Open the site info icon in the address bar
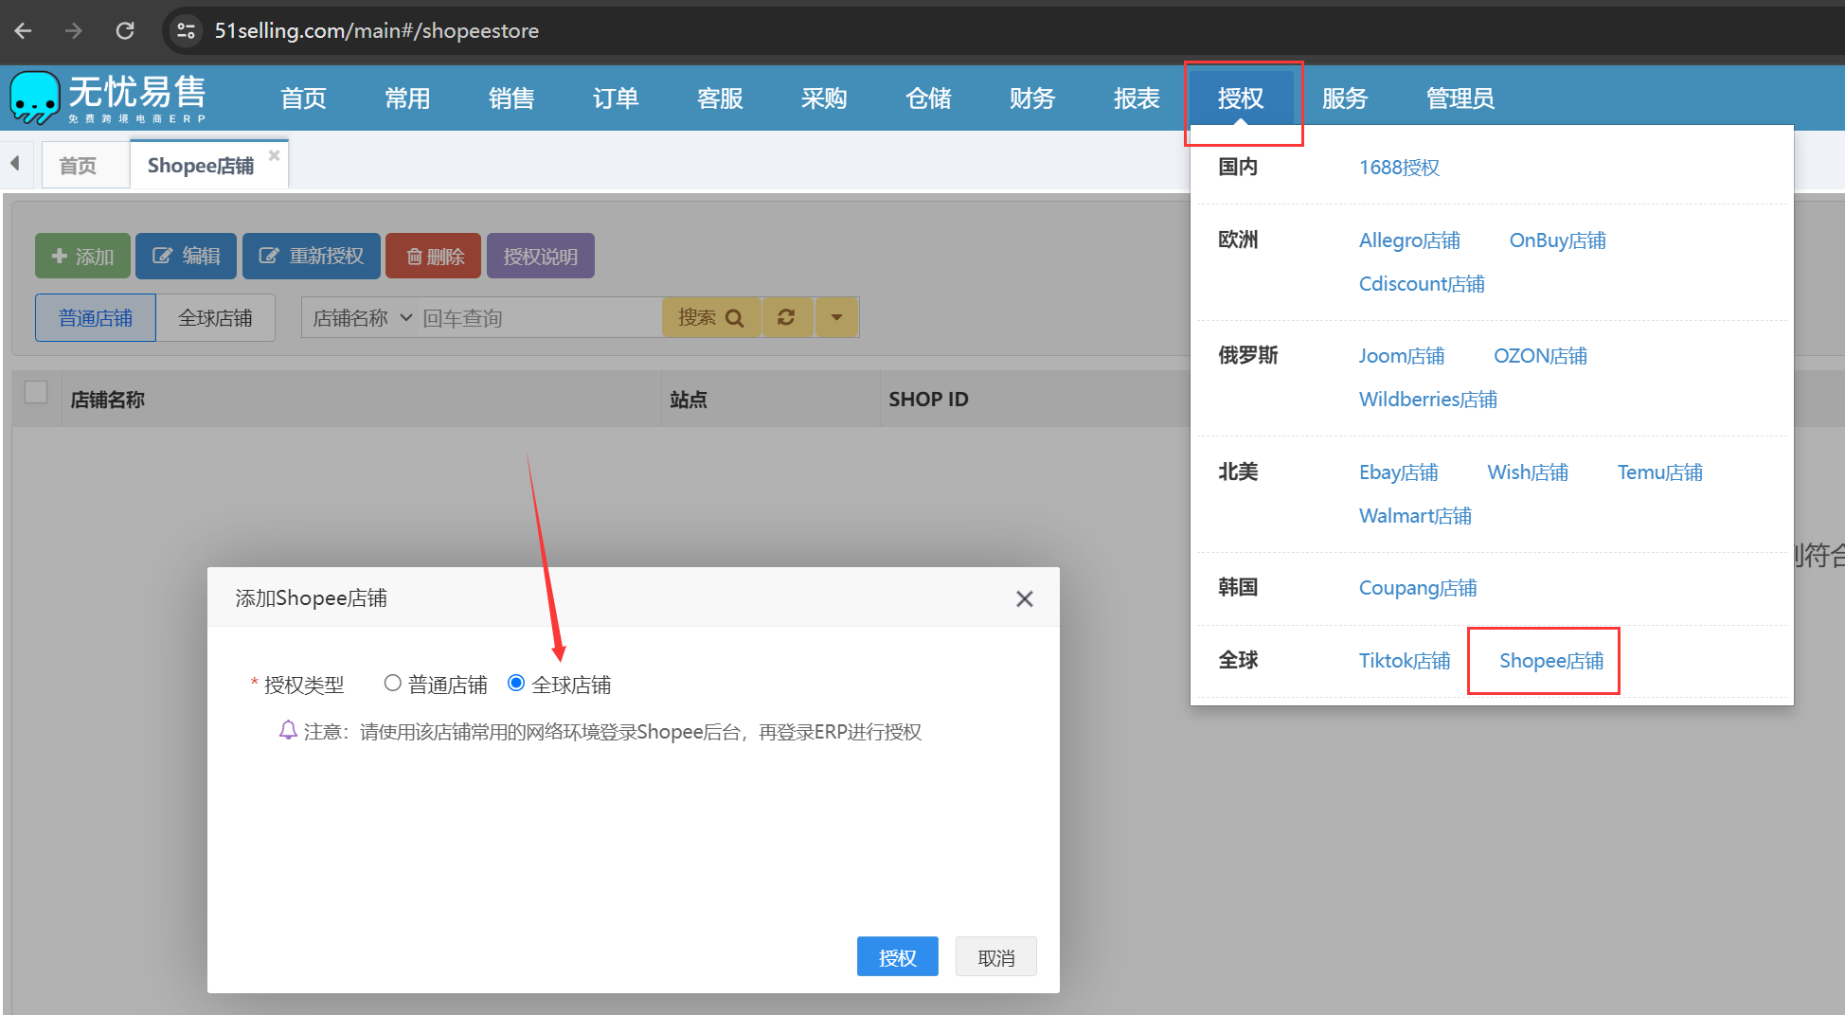The width and height of the screenshot is (1845, 1015). pyautogui.click(x=186, y=30)
